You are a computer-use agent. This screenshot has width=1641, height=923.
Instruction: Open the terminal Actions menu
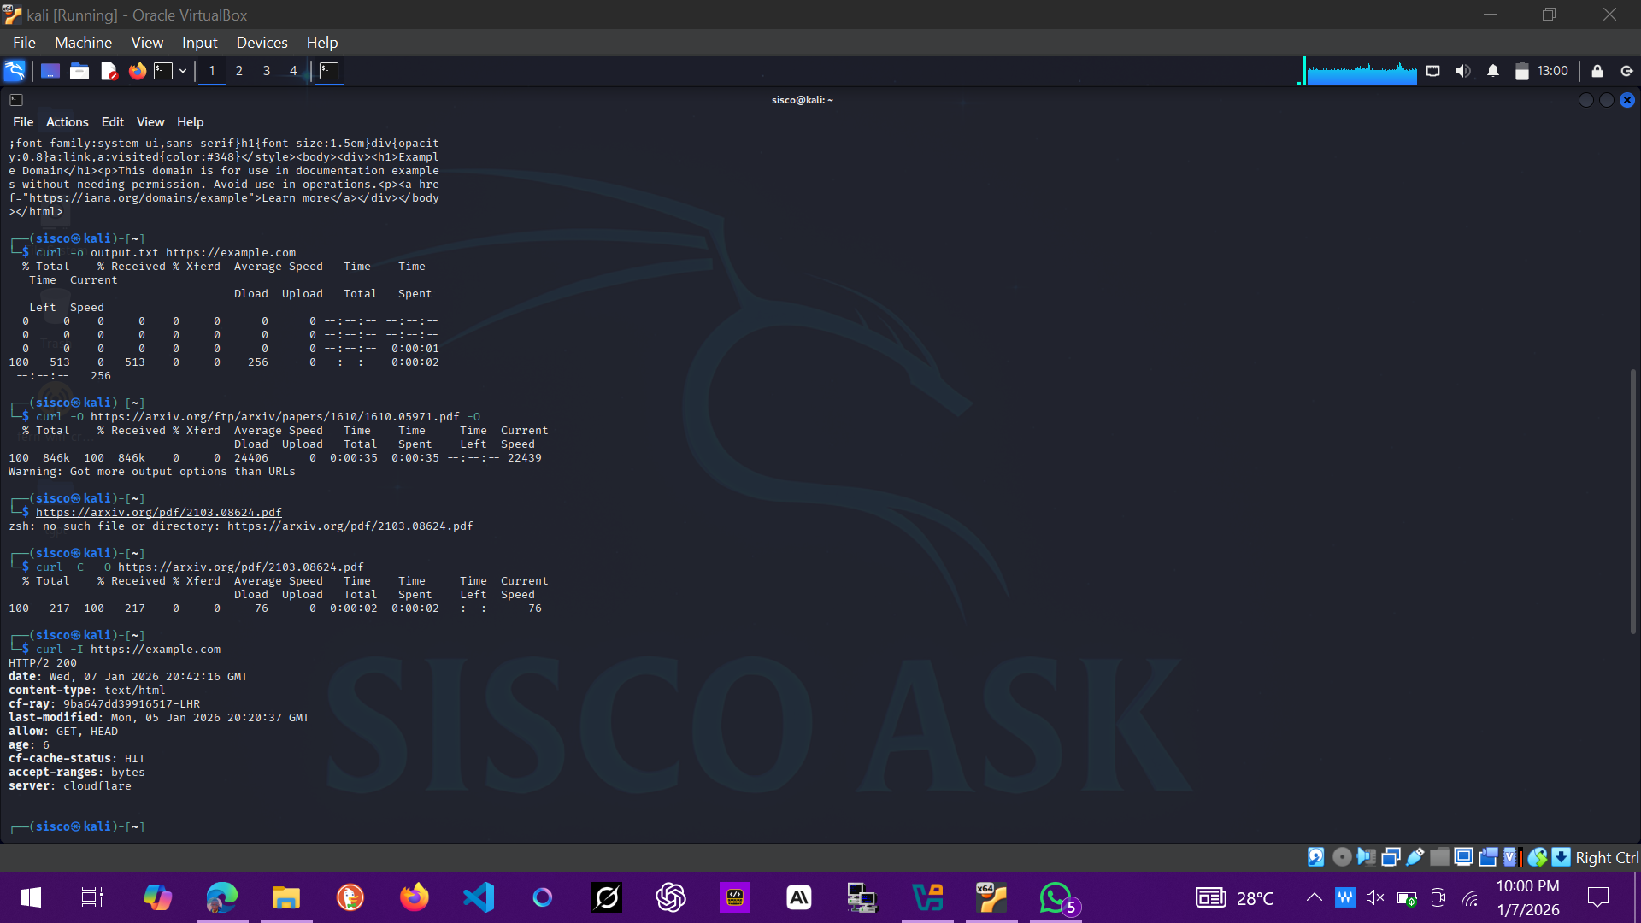(67, 122)
